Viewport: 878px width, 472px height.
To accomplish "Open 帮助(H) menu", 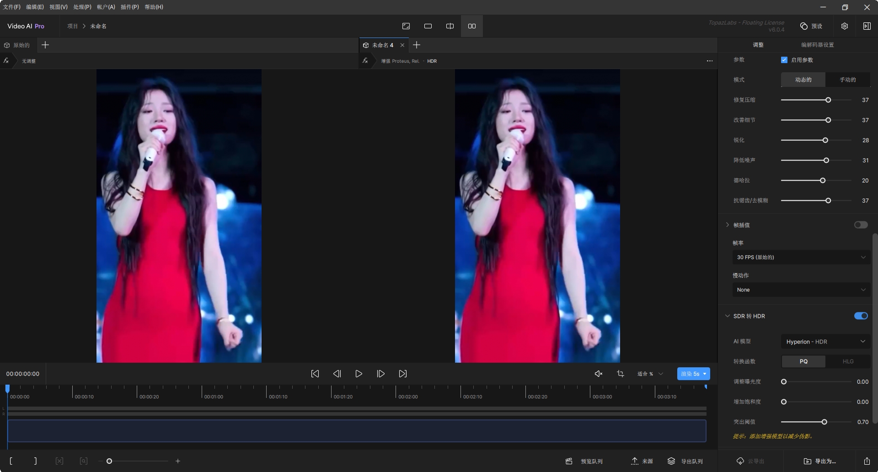I will click(154, 7).
